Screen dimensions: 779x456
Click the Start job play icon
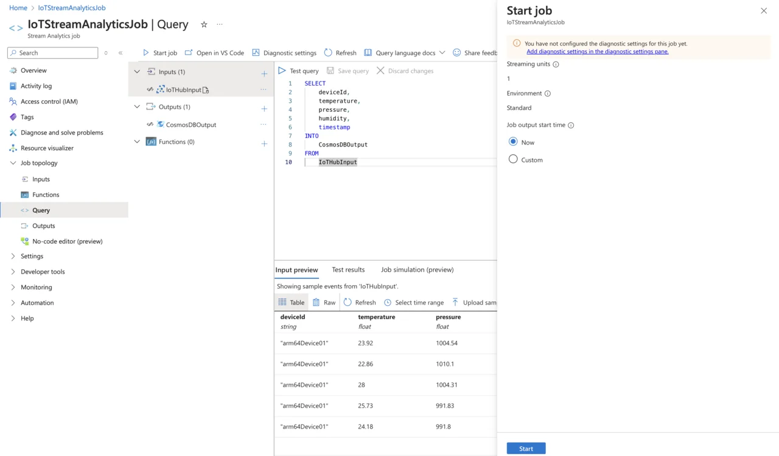point(146,53)
